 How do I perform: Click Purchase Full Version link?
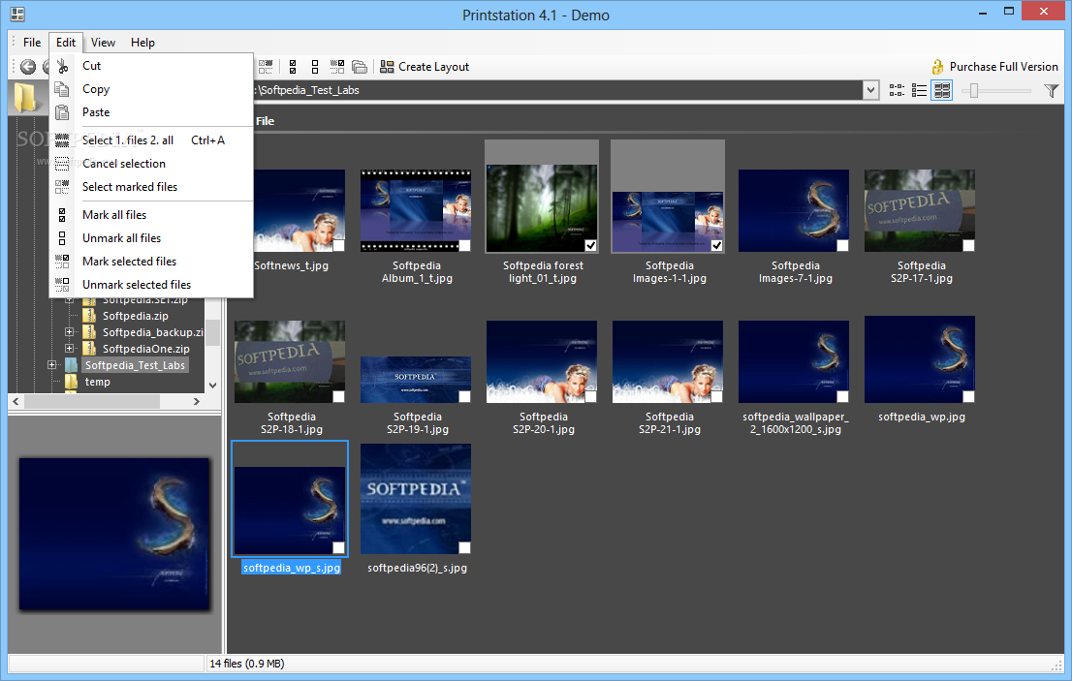(x=994, y=67)
